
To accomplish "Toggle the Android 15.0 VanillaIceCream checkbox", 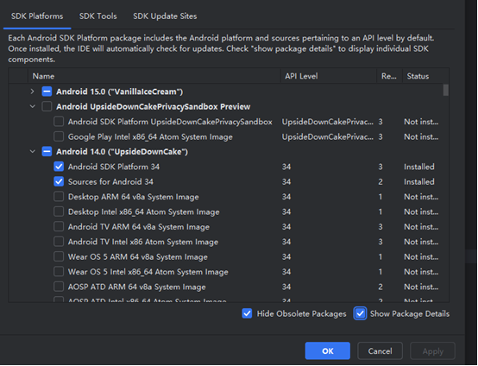I will pos(47,91).
